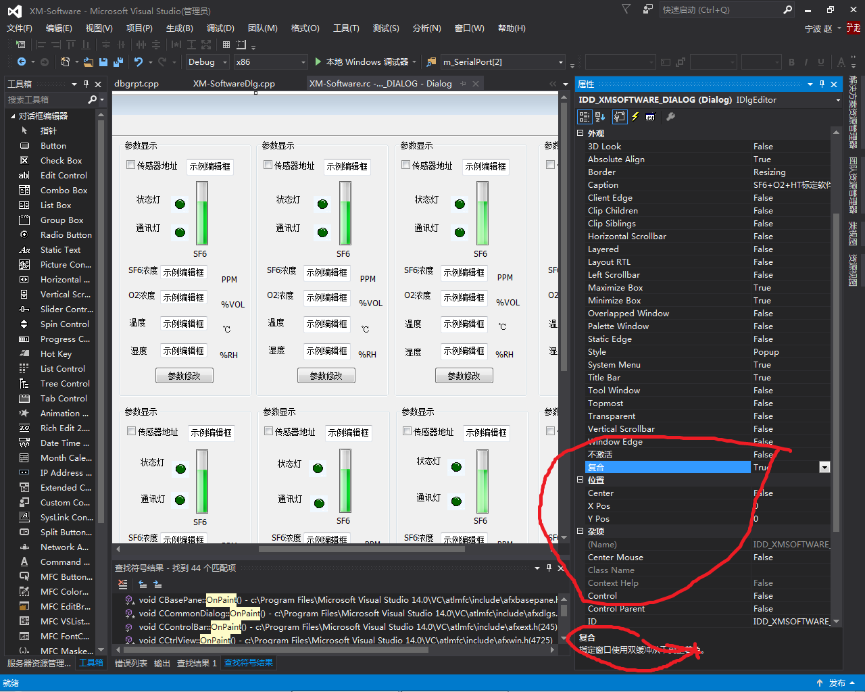Click the undo icon

(x=139, y=61)
